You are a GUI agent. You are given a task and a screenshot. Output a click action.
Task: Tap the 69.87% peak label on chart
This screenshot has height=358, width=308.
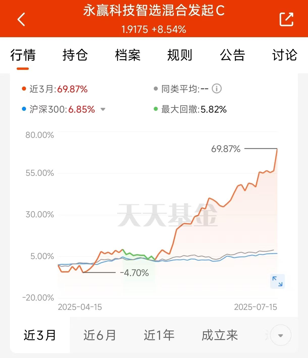226,149
